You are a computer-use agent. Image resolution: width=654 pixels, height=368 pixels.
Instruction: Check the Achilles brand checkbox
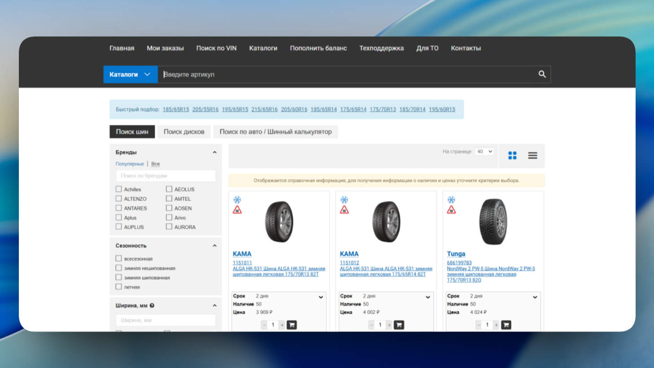[119, 189]
